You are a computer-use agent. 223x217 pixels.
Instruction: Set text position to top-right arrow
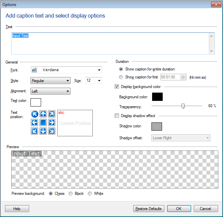[52, 114]
